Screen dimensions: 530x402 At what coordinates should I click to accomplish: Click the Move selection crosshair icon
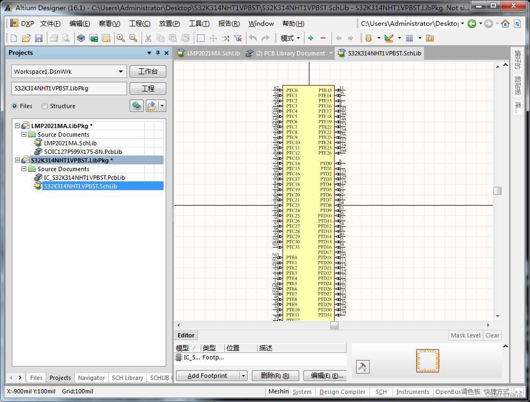point(213,38)
